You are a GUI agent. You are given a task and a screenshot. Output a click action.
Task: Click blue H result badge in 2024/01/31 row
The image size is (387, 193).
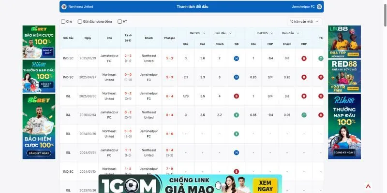237,152
